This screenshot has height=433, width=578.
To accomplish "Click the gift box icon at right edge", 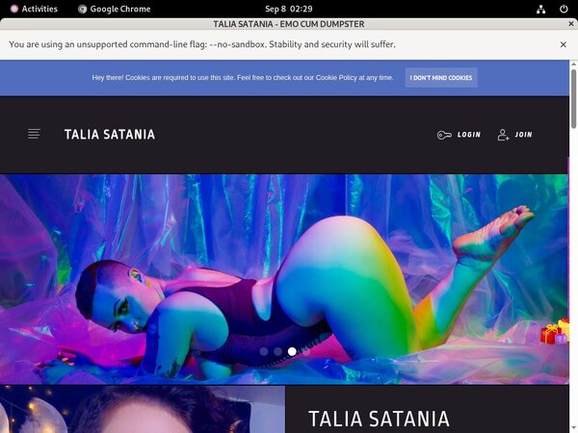I will (554, 332).
